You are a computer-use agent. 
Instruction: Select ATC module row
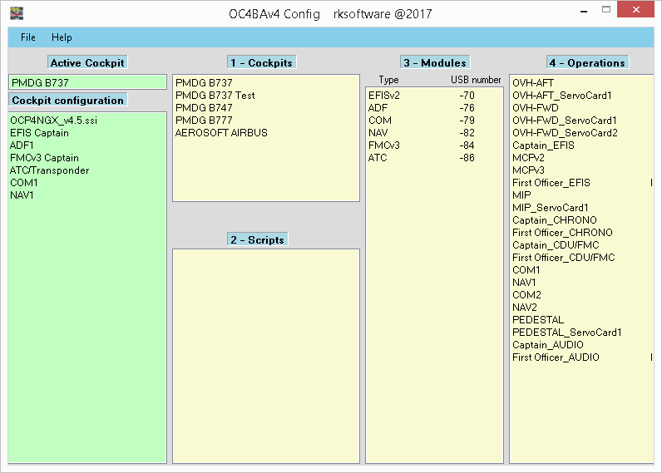coord(434,157)
